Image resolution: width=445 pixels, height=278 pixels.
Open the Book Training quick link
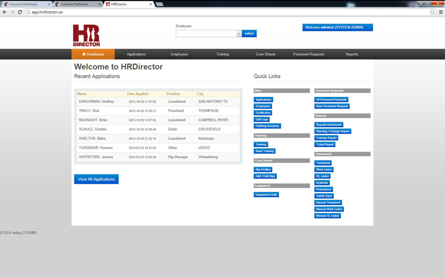point(264,151)
